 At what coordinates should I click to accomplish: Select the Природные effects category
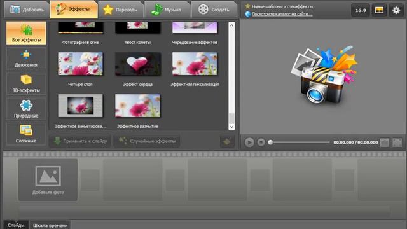(26, 109)
